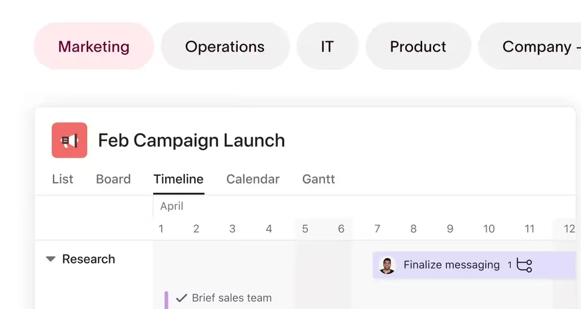Select the Company category pill

pos(530,46)
